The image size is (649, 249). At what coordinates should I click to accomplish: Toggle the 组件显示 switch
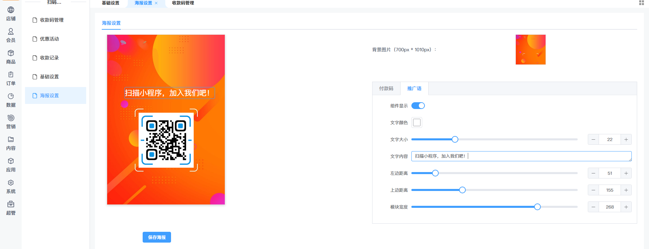(x=418, y=106)
